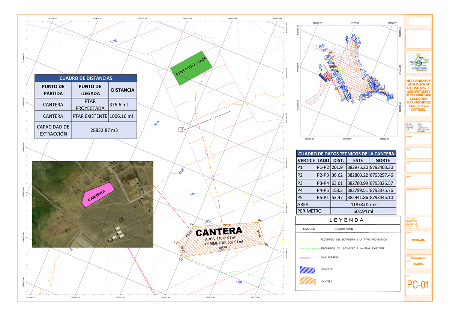
Task: Select the orange hatched CANTERA legend swatch
Action: [x=307, y=281]
